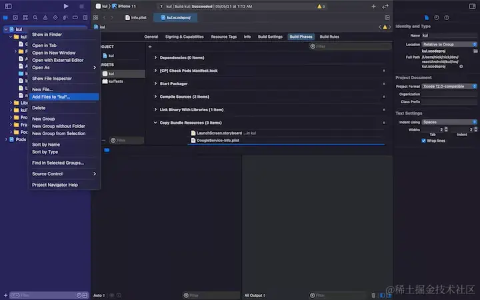Choose Add Files to "kul"… menu item
The image size is (480, 300).
pyautogui.click(x=64, y=97)
